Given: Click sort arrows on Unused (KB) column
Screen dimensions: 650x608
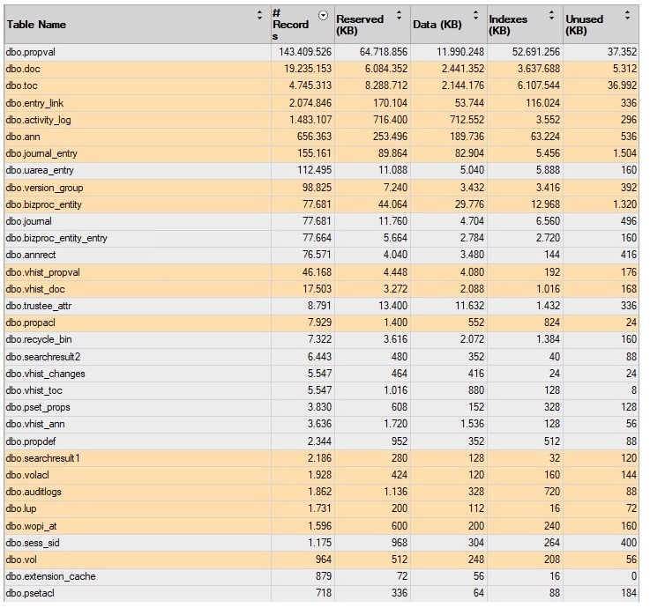Looking at the screenshot, I should [627, 15].
